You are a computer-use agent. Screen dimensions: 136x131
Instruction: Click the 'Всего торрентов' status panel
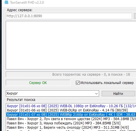71,74
